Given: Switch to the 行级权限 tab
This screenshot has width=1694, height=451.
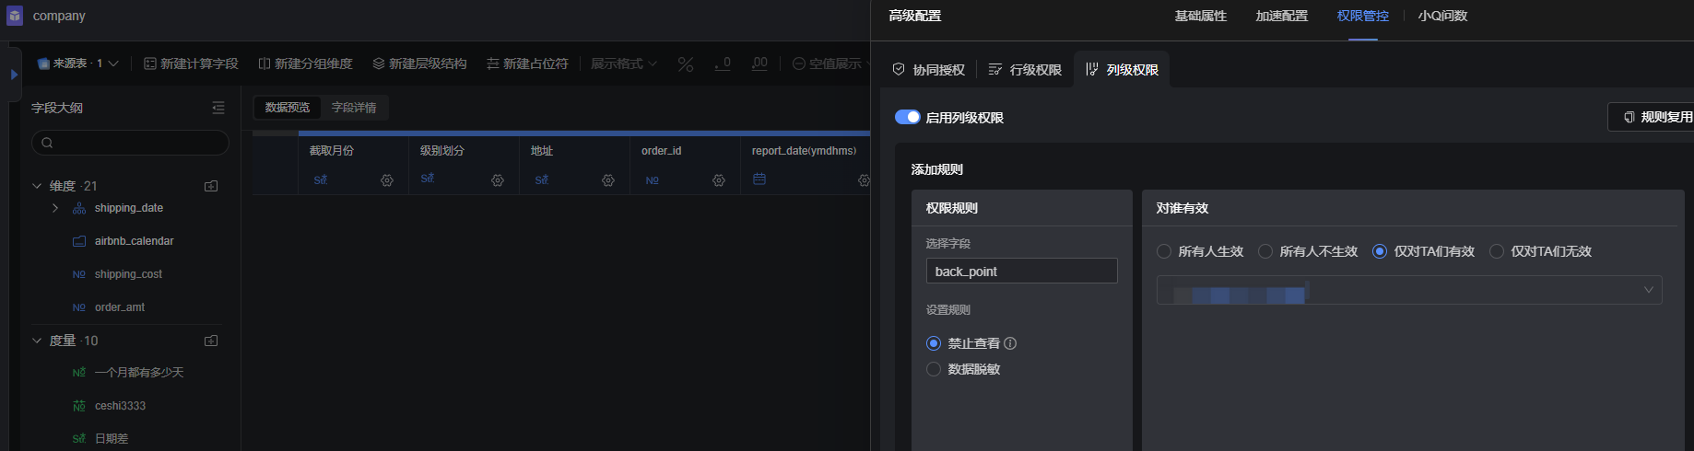Looking at the screenshot, I should click(1025, 70).
